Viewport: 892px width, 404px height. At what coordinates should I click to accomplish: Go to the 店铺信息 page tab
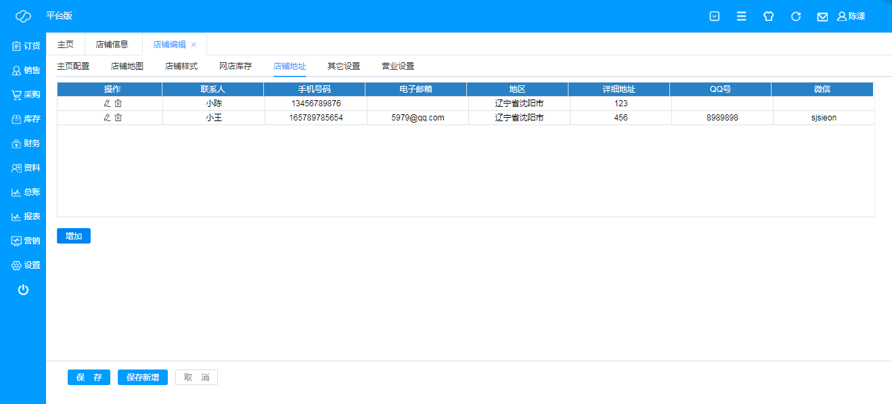(x=112, y=45)
